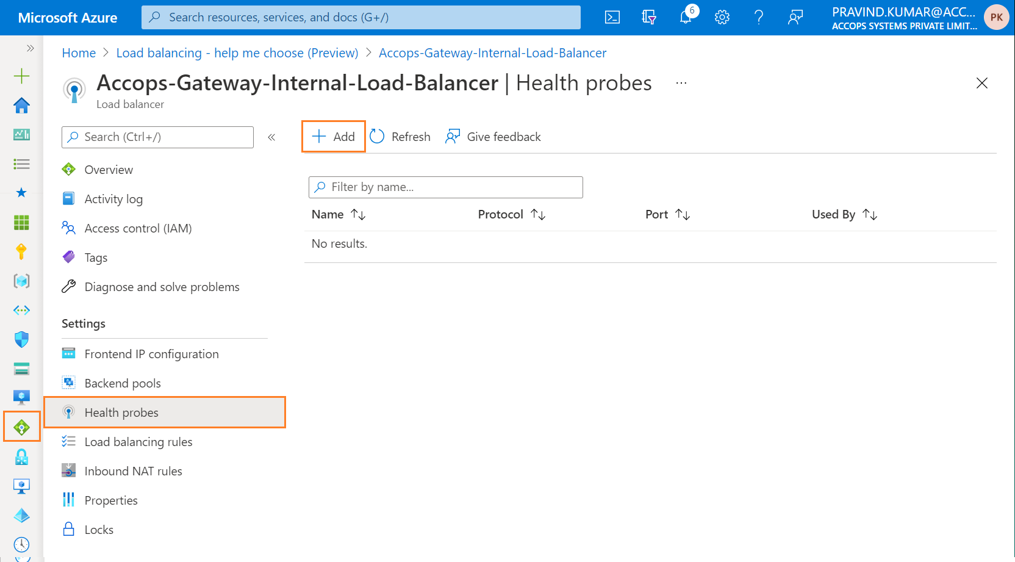Open Resource groups cube icon

(21, 281)
